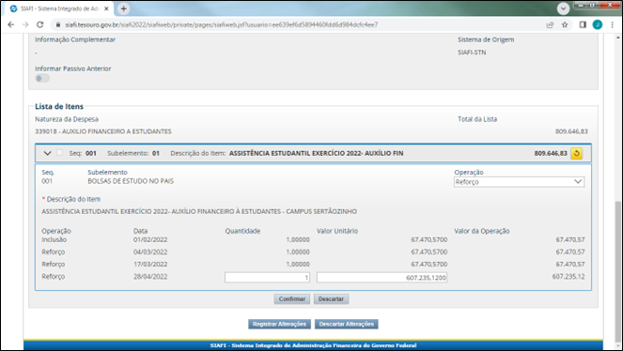Click the SIAFI-STN origin system text
Viewport: 623px width, 351px height.
(472, 53)
